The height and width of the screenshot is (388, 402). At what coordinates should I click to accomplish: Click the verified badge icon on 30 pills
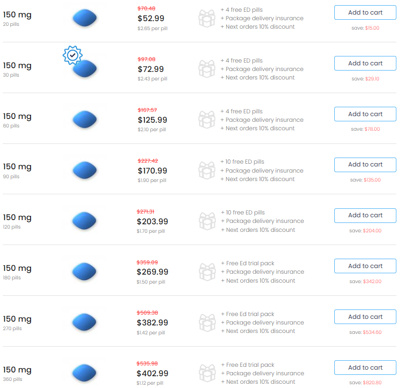pos(72,55)
